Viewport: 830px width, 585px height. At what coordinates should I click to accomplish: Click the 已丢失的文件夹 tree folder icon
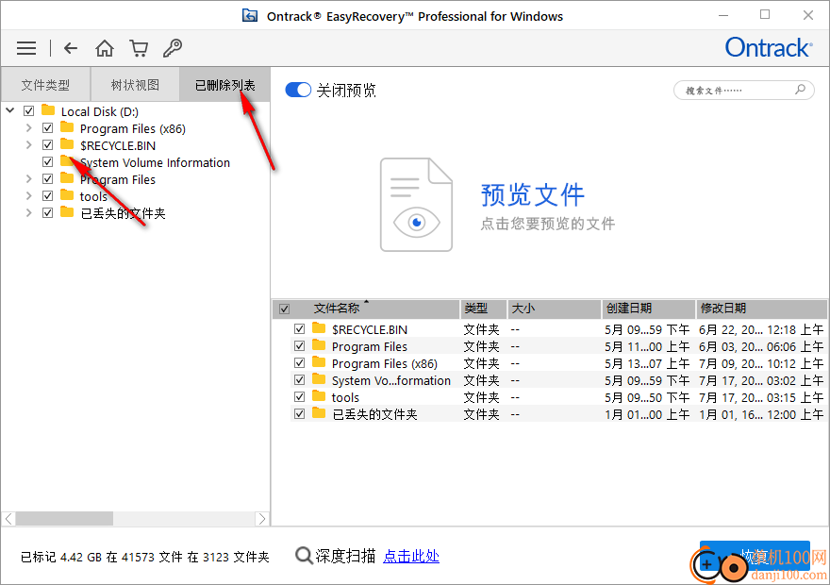67,211
